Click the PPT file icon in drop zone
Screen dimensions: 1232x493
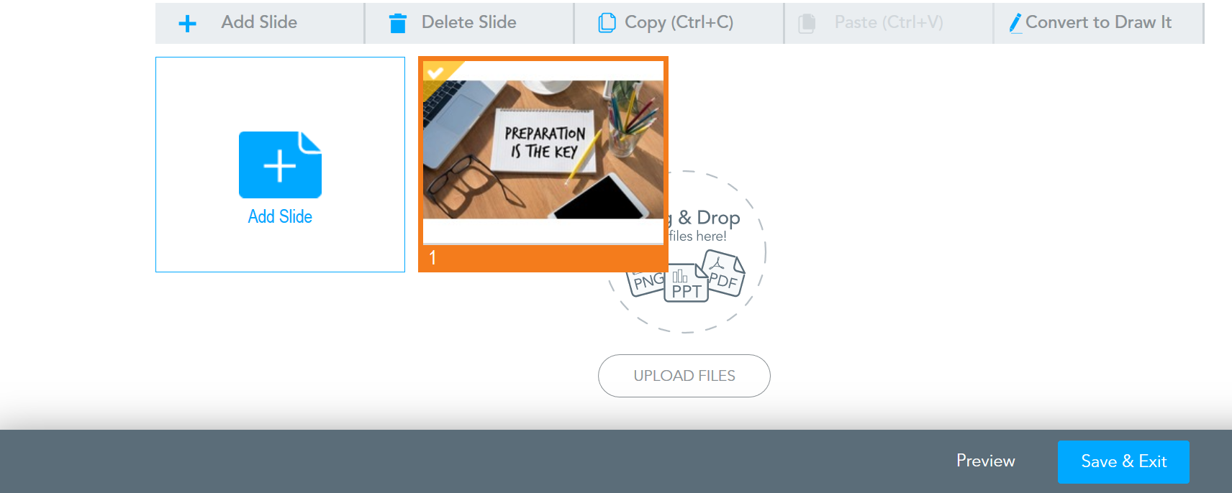click(x=686, y=283)
